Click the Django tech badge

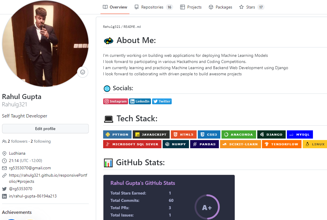click(x=272, y=134)
